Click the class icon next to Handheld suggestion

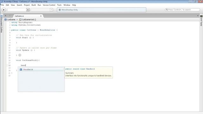[x=21, y=70]
